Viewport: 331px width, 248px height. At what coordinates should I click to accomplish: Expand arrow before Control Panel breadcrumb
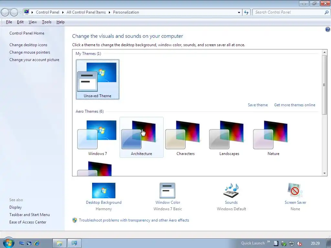[32, 13]
